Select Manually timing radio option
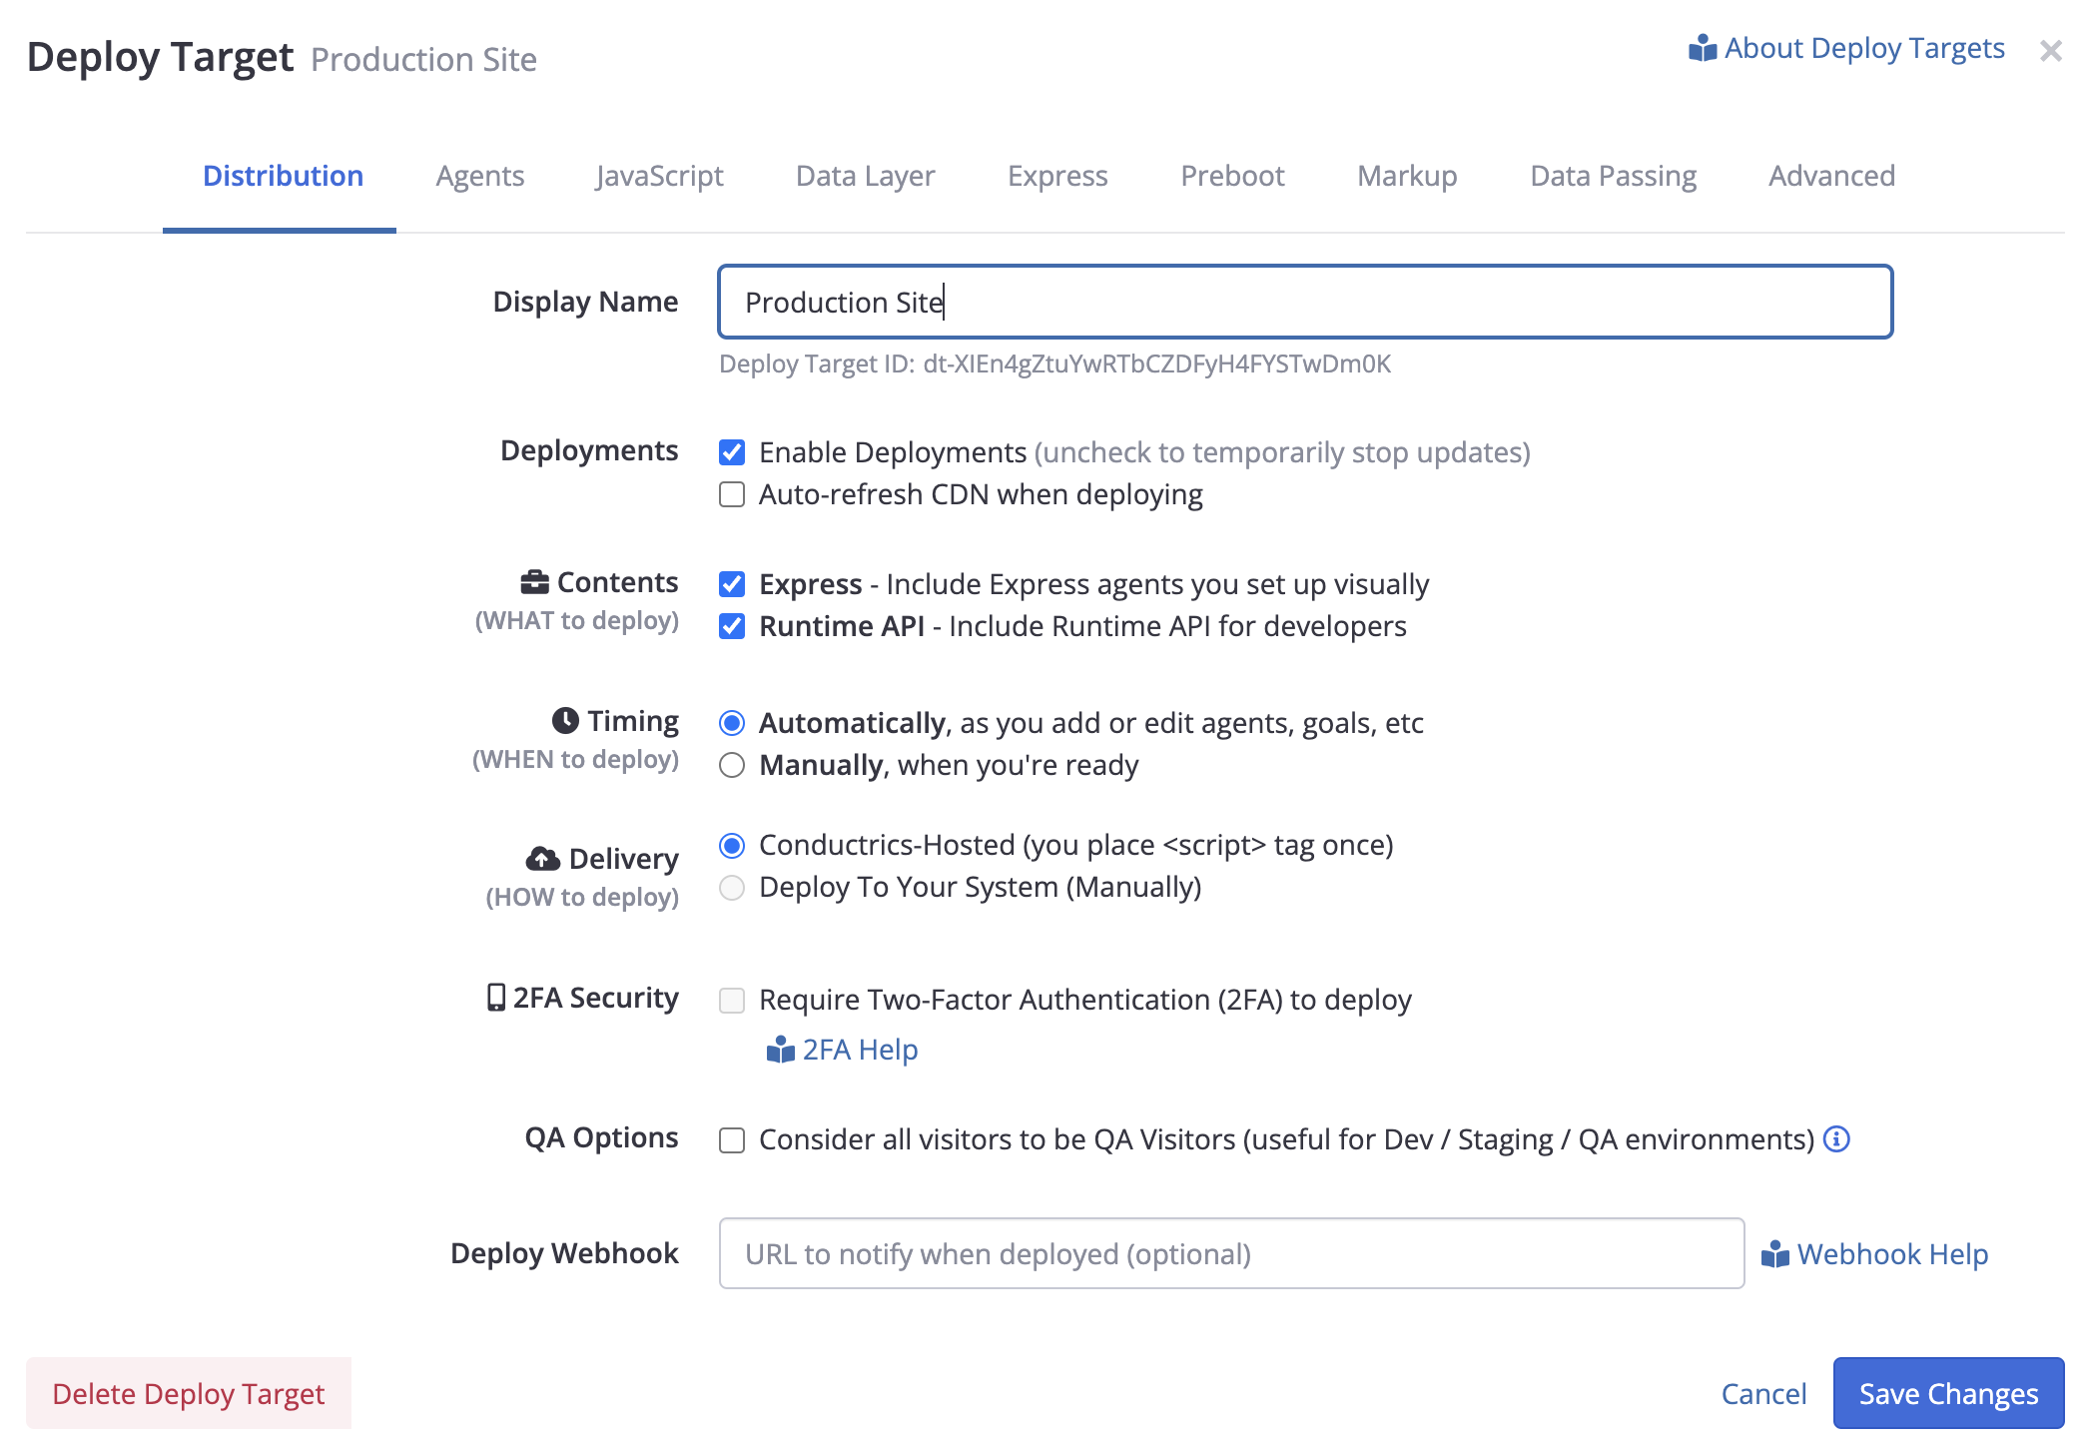The height and width of the screenshot is (1450, 2089). 732,765
